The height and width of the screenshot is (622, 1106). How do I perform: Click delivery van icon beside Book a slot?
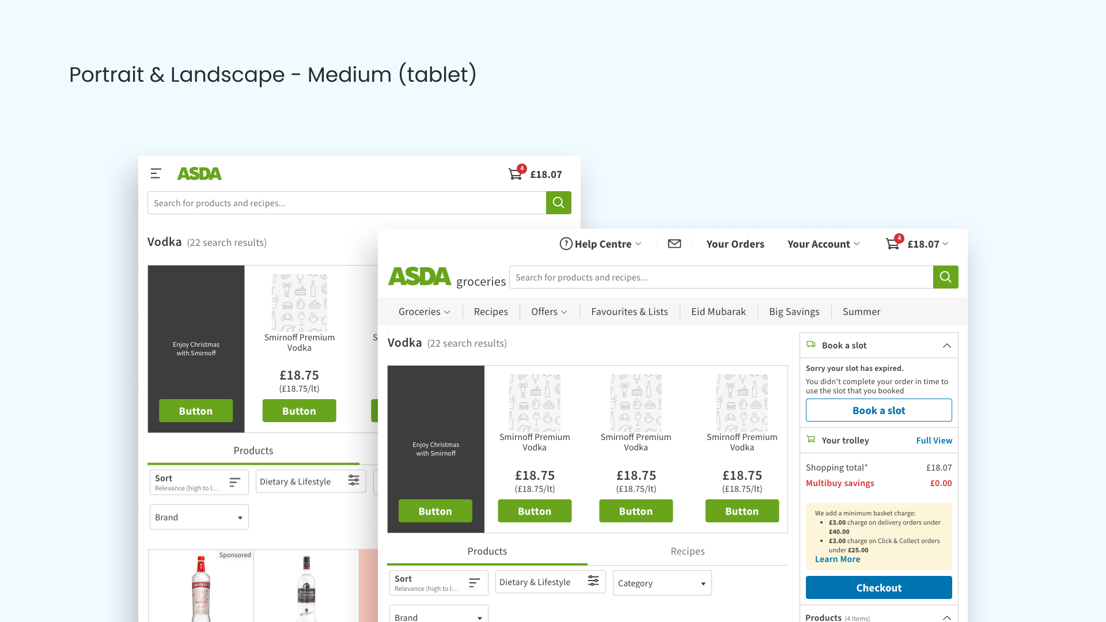click(x=811, y=344)
